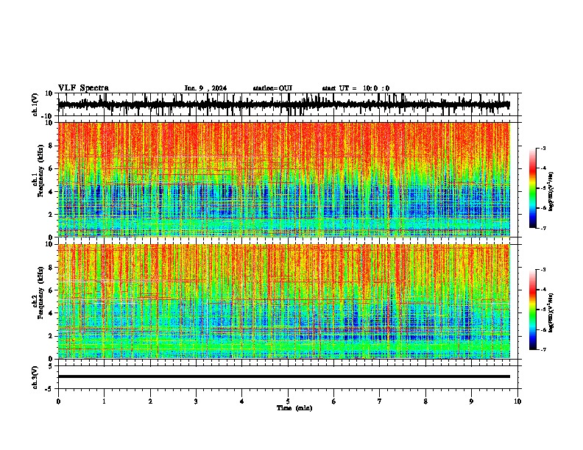Click the ch.1 colorbar 'log(PSD)' label
Viewport: 583px width, 450px height.
tap(551, 191)
